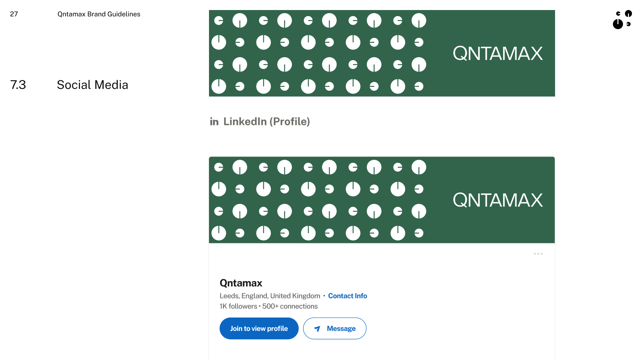Viewport: 642px width, 361px height.
Task: Click the QNTAMAX wordmark in top banner
Action: (x=498, y=53)
